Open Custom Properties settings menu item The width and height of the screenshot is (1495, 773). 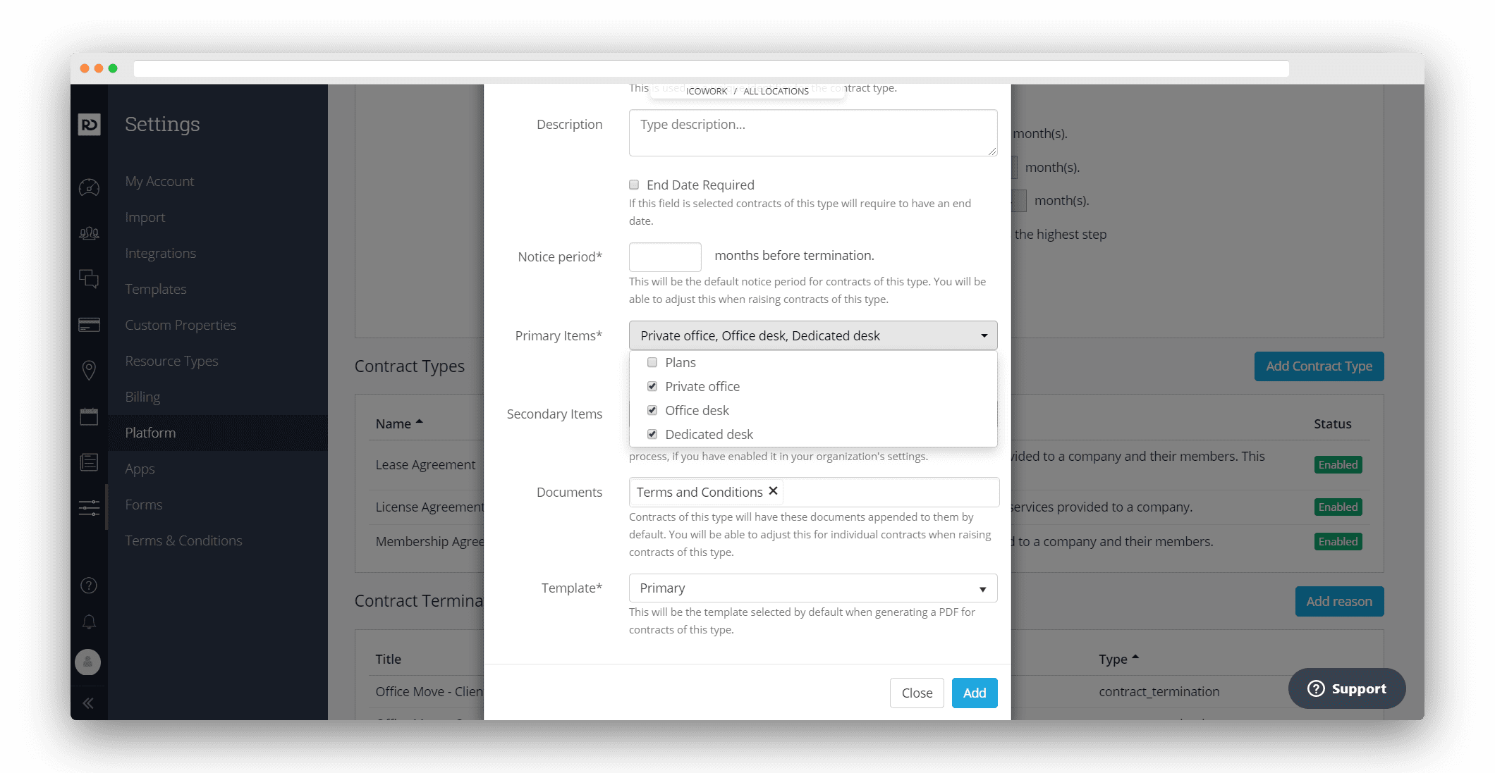pyautogui.click(x=181, y=325)
